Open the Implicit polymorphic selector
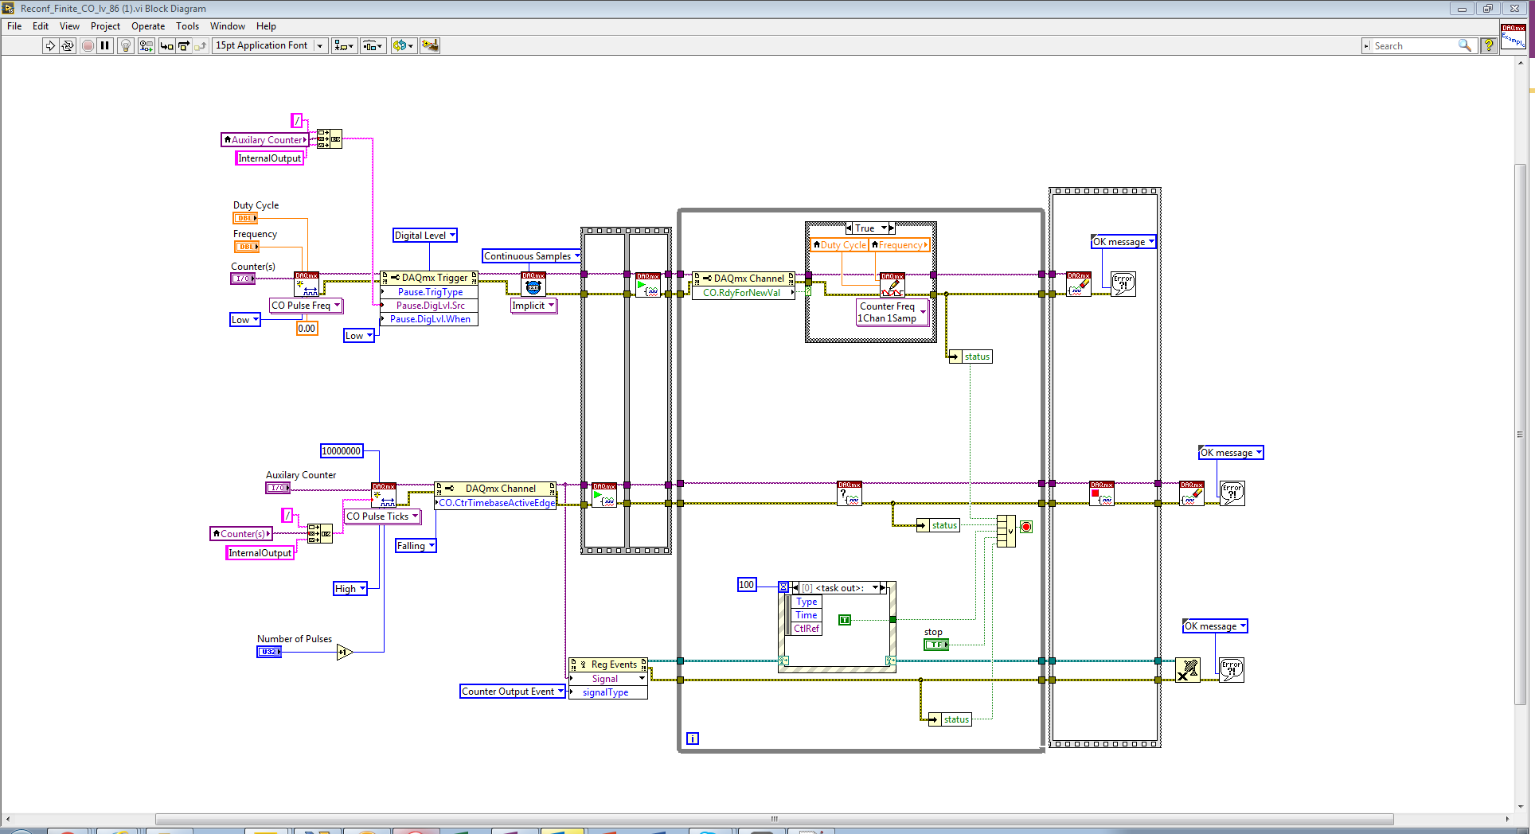 click(x=533, y=306)
